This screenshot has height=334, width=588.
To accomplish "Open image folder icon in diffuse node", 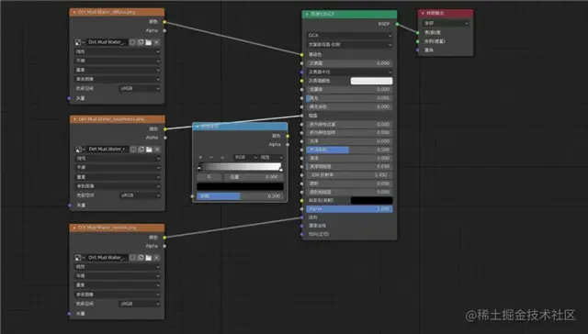I will [x=149, y=42].
